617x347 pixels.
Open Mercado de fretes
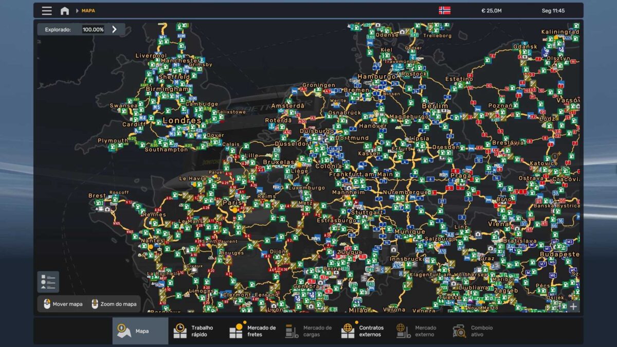click(252, 331)
